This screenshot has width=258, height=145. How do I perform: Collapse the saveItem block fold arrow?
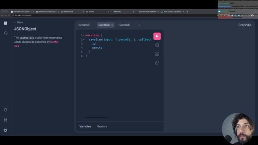click(84, 39)
